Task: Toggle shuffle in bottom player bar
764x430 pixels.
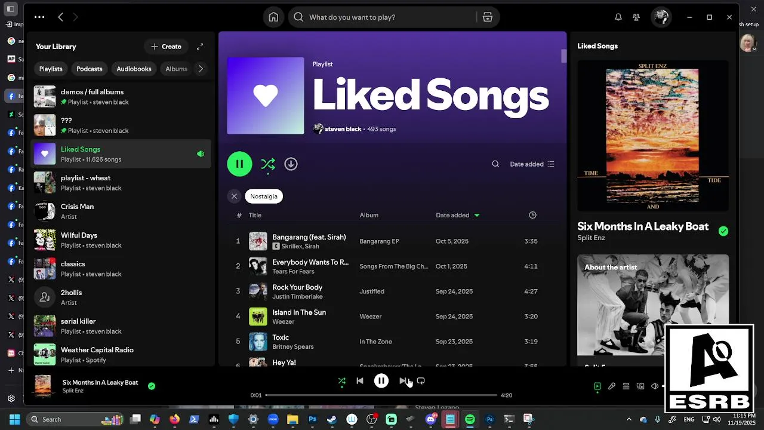Action: click(x=341, y=381)
